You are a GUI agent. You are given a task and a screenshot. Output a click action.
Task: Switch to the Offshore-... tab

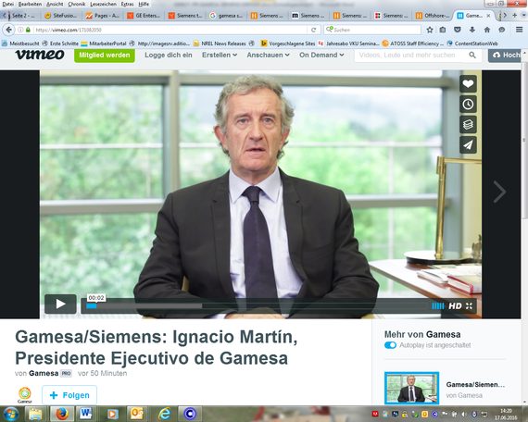click(433, 16)
